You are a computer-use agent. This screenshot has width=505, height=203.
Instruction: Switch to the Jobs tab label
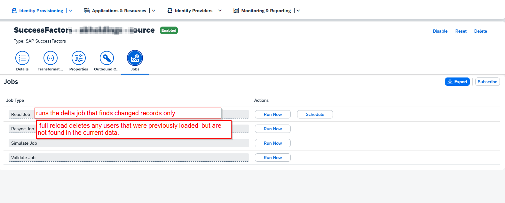point(135,69)
